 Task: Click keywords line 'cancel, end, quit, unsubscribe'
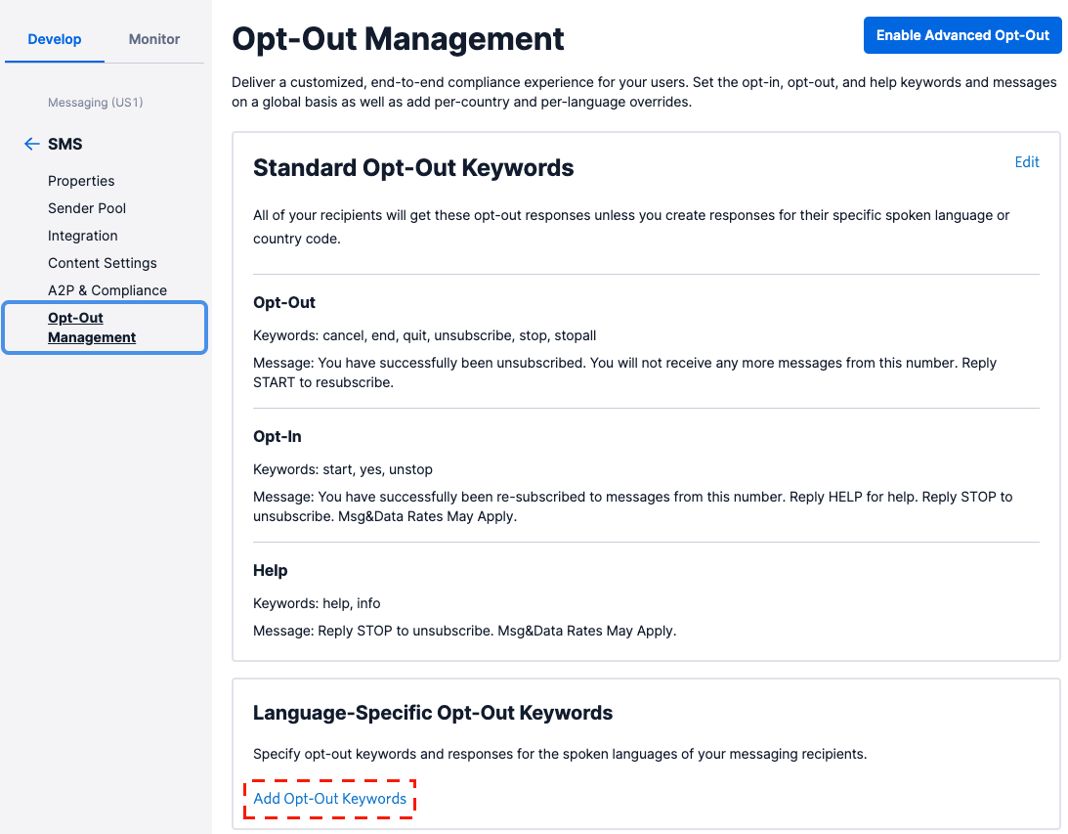click(424, 335)
